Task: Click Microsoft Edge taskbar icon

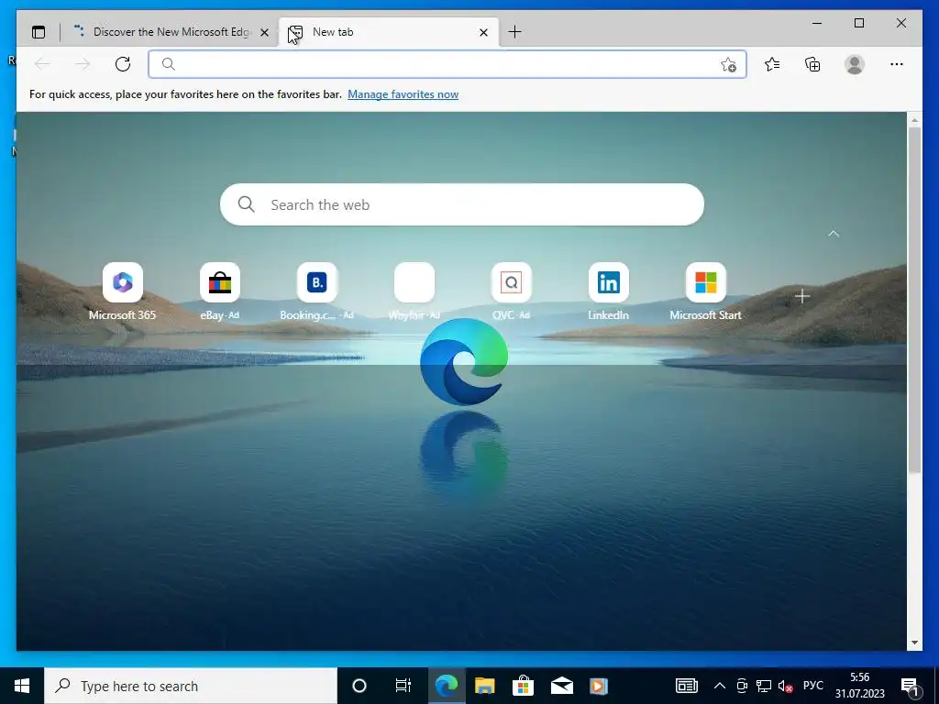Action: (447, 686)
